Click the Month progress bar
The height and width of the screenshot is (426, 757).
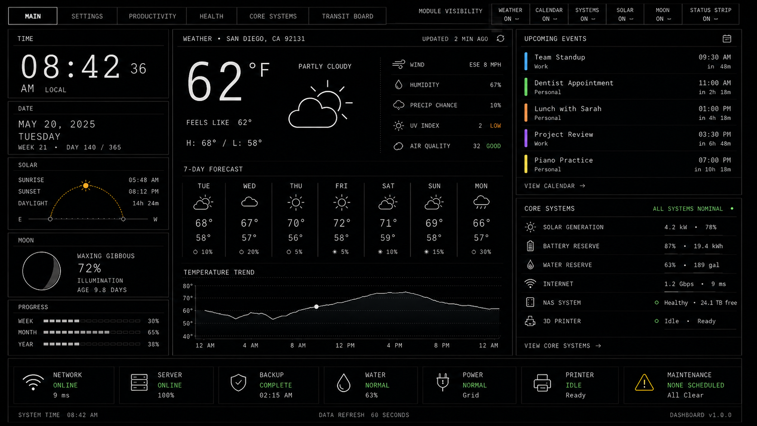coord(92,332)
